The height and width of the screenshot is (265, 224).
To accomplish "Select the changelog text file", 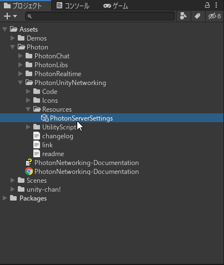I will (x=53, y=136).
